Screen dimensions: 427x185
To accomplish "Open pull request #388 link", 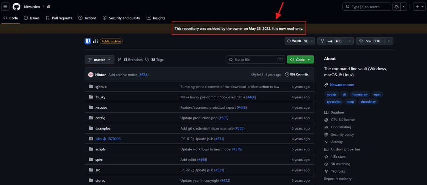I will pyautogui.click(x=239, y=128).
